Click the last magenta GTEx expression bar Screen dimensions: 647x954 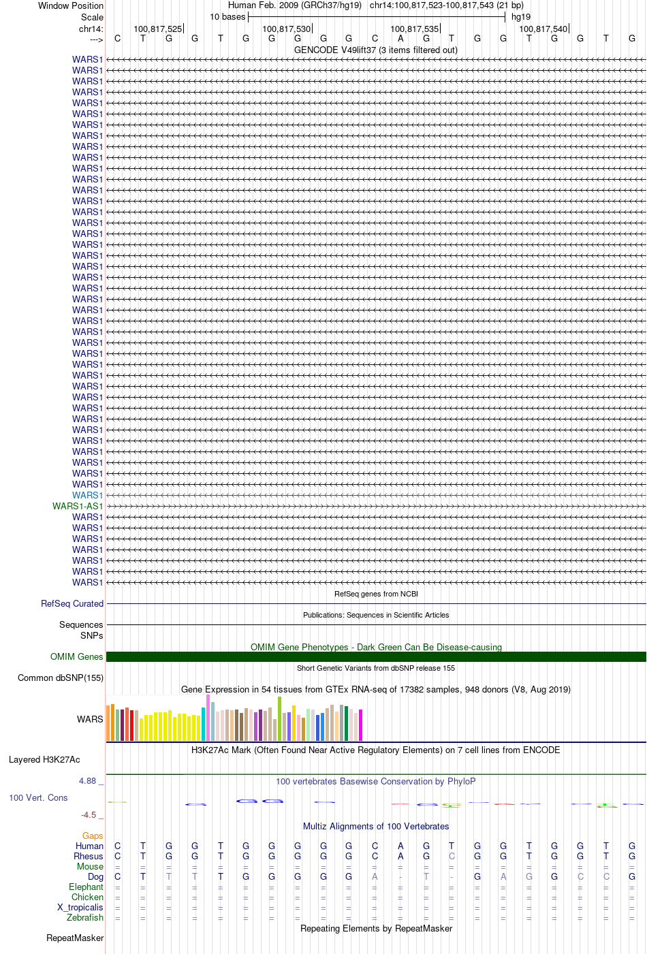click(360, 725)
